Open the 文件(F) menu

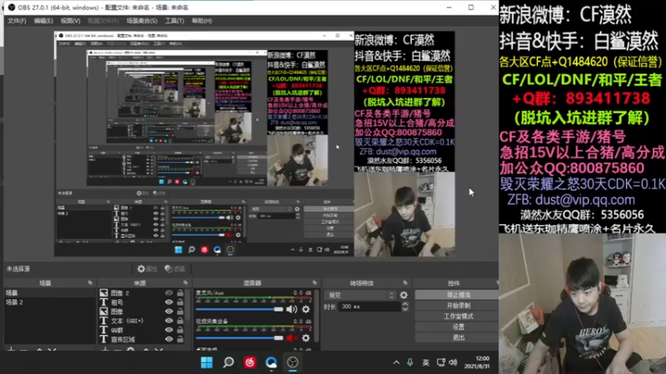click(x=17, y=21)
